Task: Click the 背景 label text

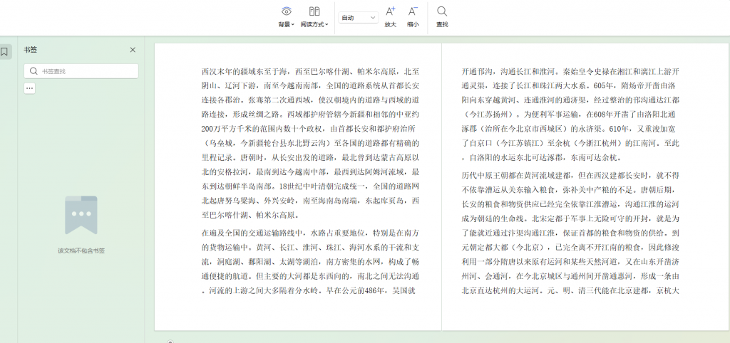Action: [x=284, y=25]
